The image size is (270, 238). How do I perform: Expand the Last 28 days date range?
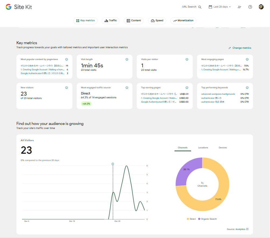tap(220, 7)
